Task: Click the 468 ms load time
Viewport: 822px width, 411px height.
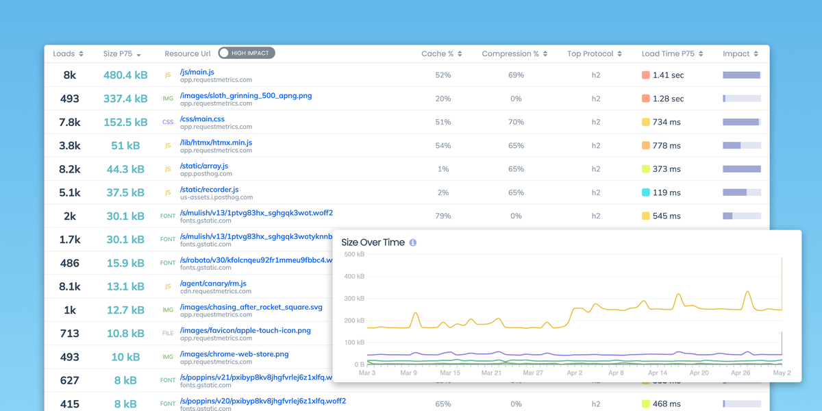Action: pos(667,404)
